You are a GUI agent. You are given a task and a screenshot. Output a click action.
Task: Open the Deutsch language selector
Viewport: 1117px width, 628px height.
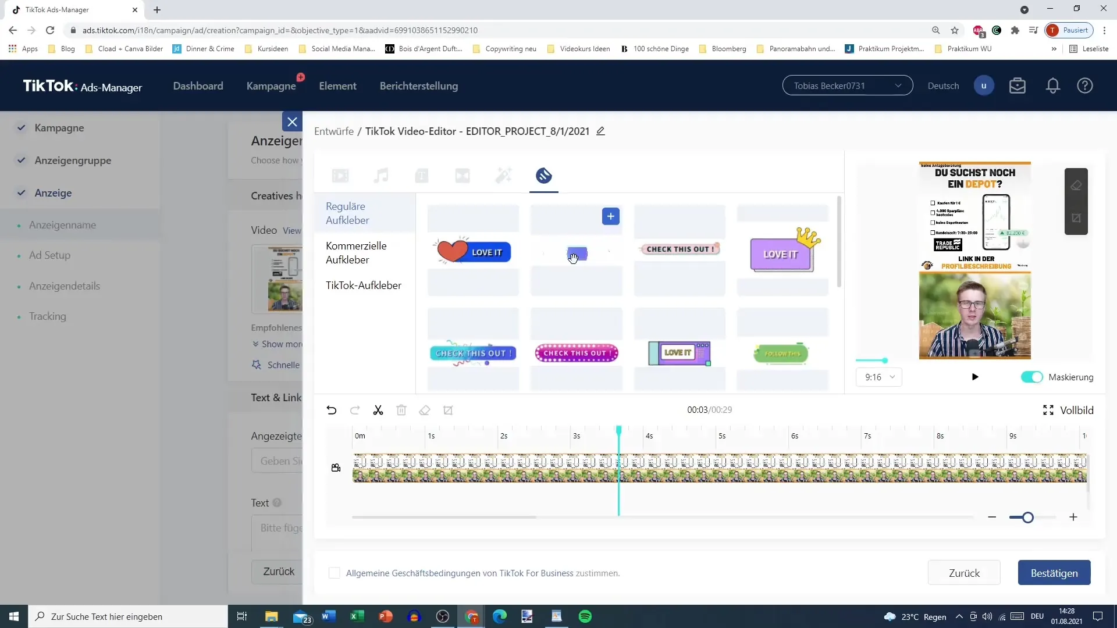coord(943,86)
